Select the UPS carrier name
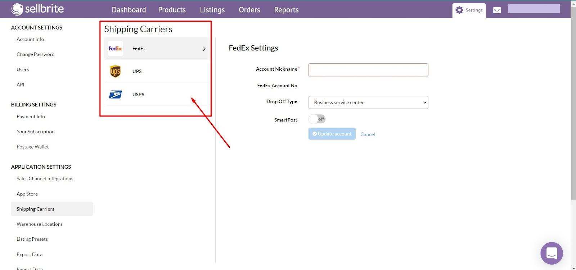The height and width of the screenshot is (270, 576). pos(137,71)
